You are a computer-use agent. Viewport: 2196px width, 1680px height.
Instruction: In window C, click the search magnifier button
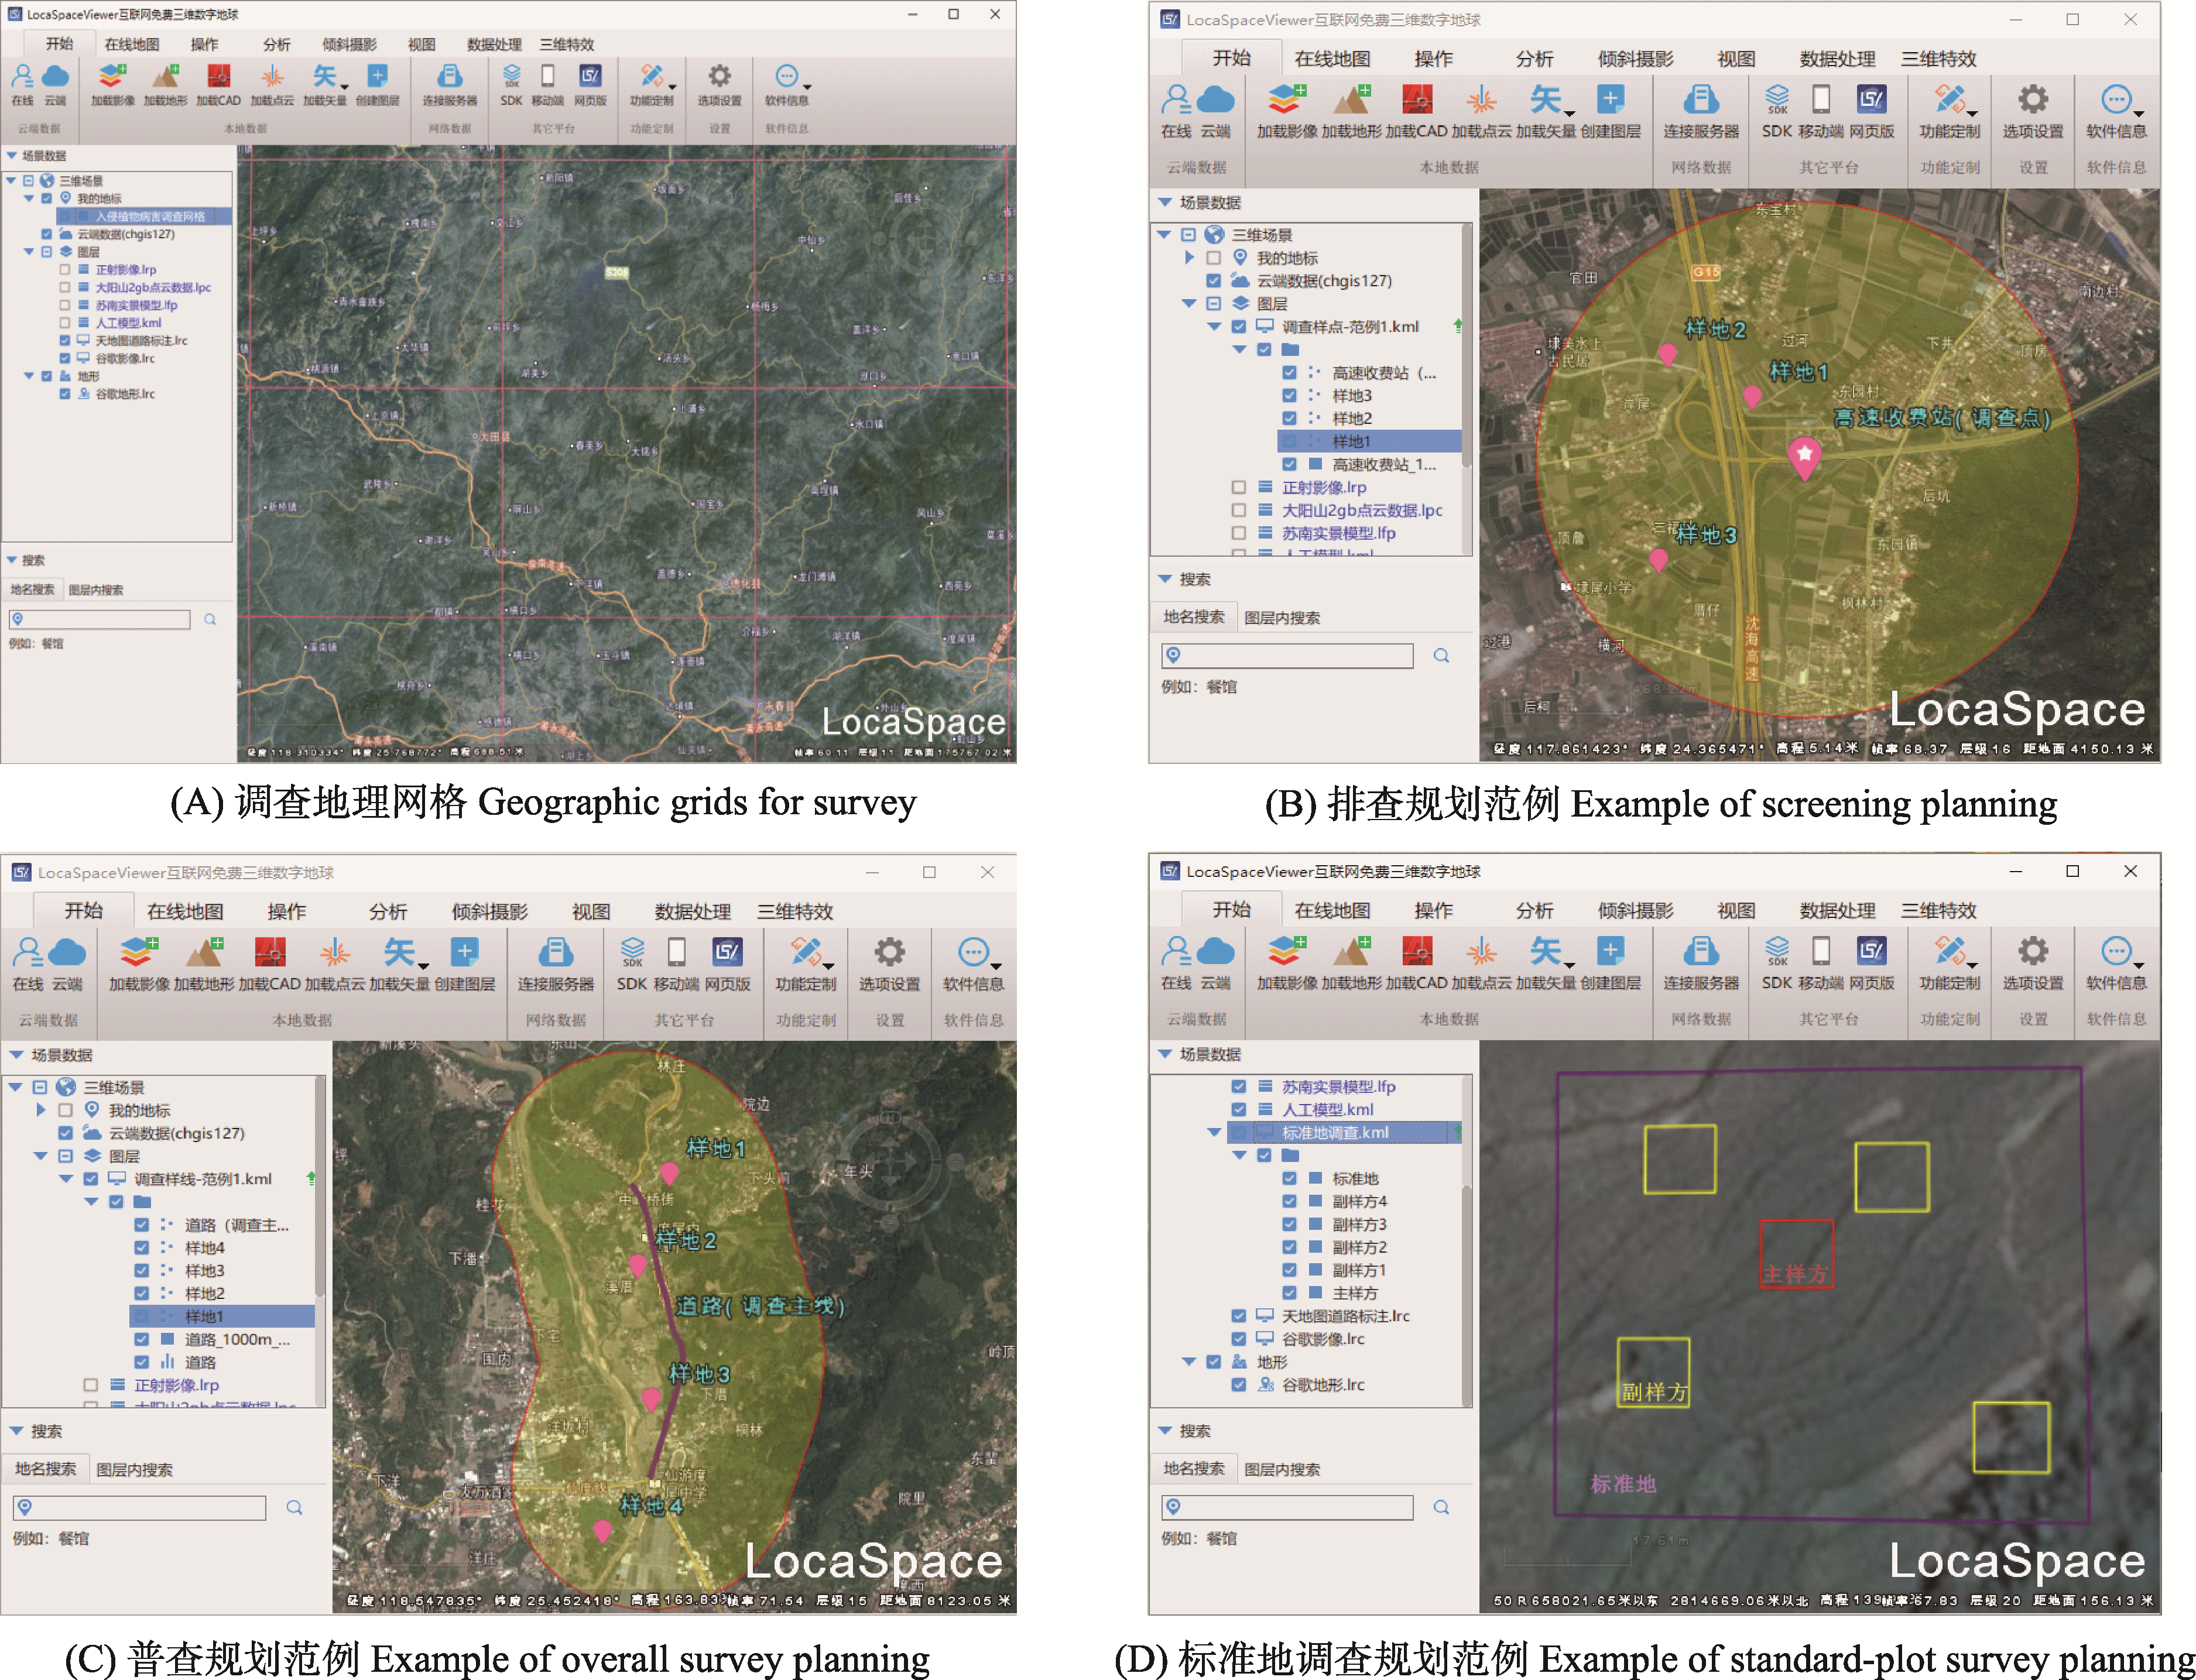[x=294, y=1507]
